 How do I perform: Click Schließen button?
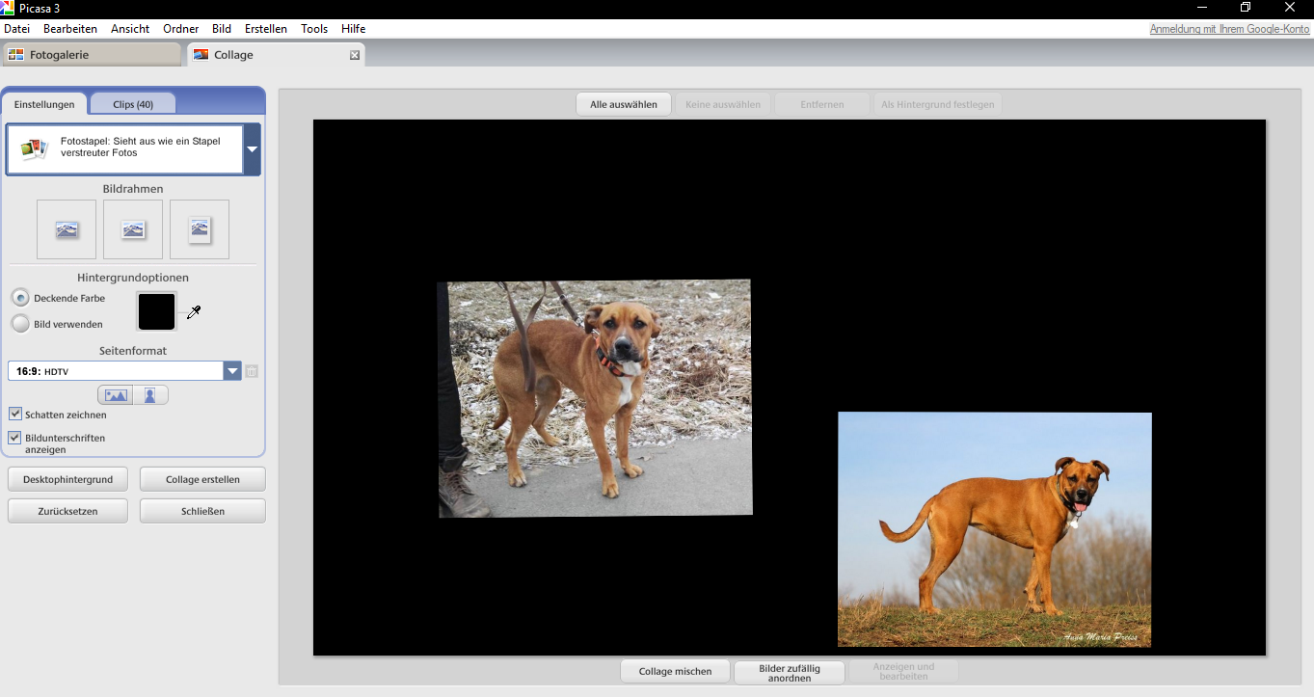point(202,511)
